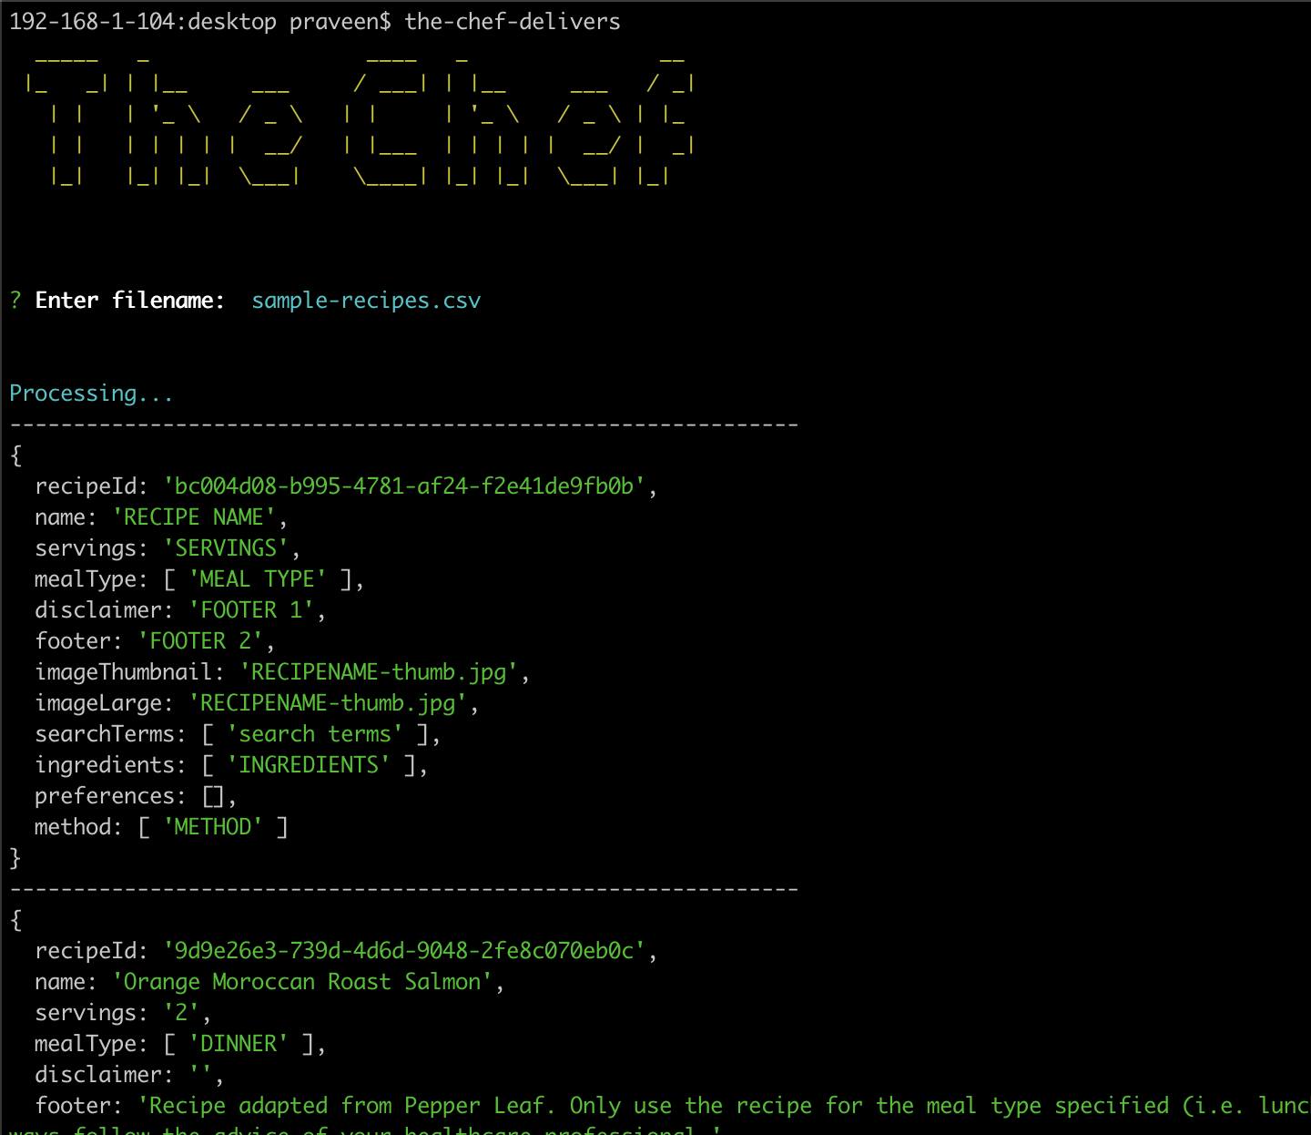Click the value 'SERVINGS'
This screenshot has height=1135, width=1311.
pyautogui.click(x=226, y=548)
